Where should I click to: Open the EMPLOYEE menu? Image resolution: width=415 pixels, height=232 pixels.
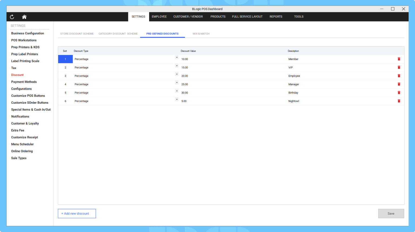[159, 17]
